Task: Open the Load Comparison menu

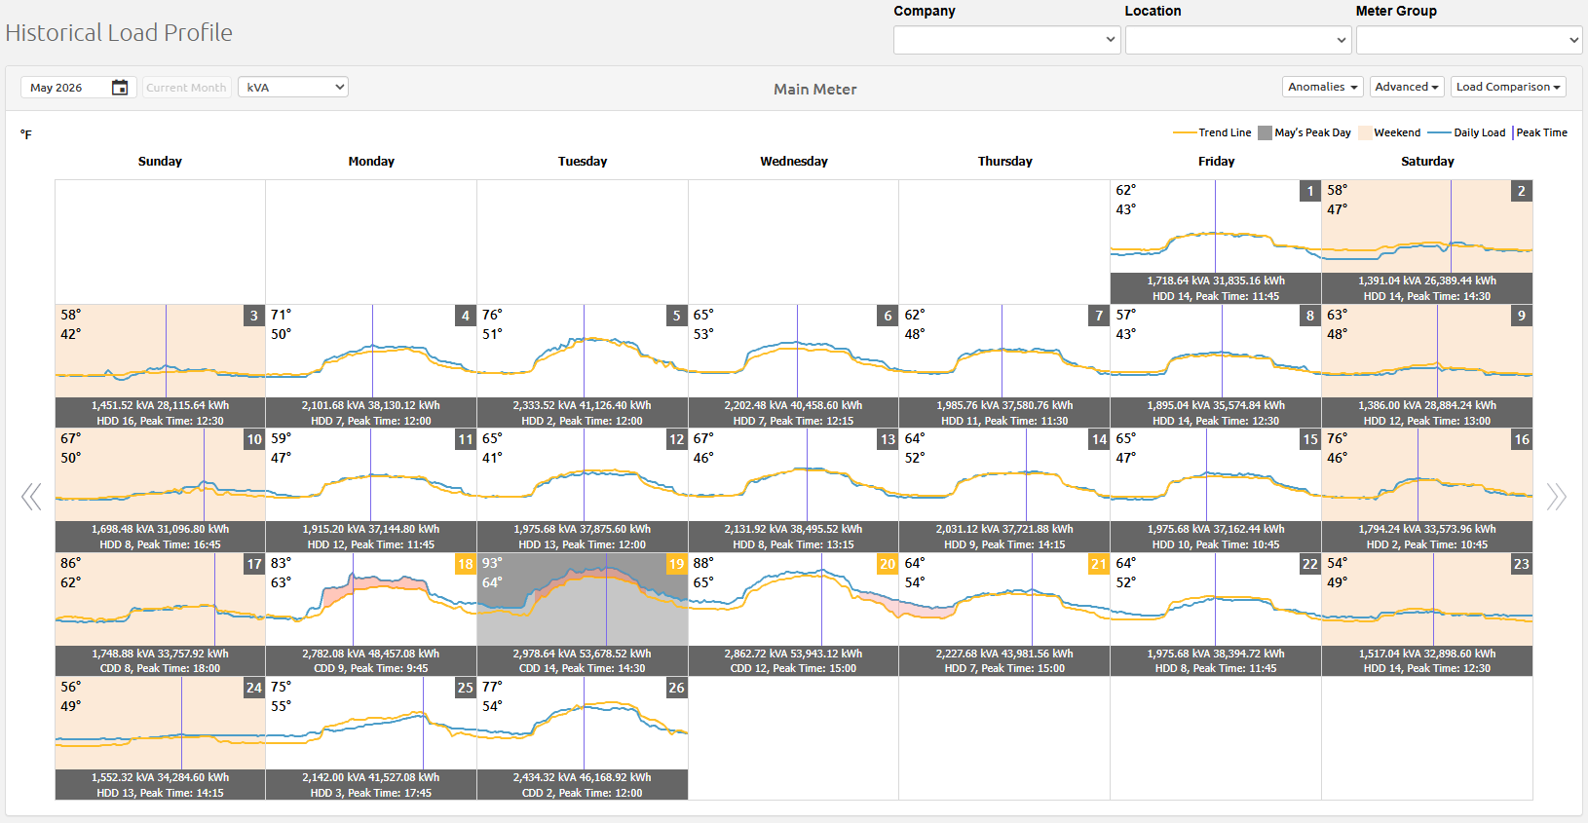Action: click(1508, 87)
